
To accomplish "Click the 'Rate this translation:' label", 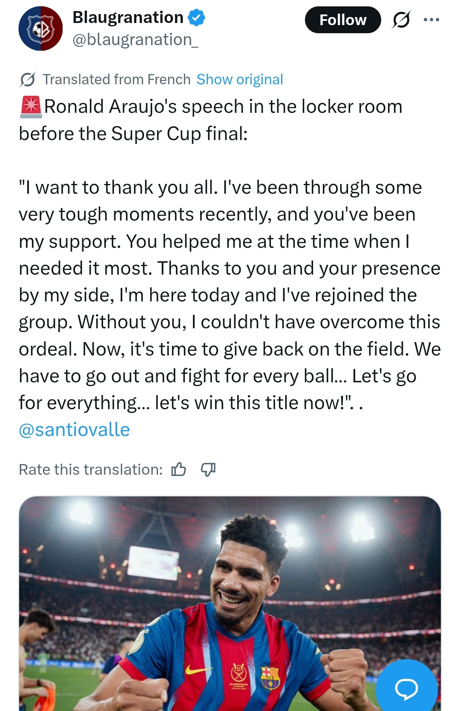I will tap(91, 469).
